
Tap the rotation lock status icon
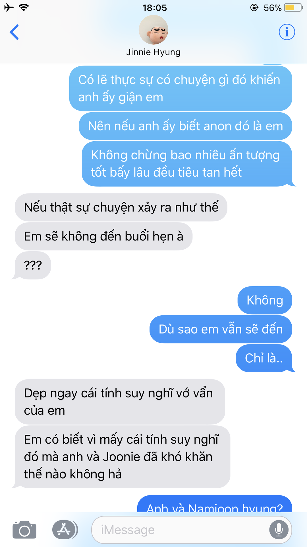coord(254,8)
